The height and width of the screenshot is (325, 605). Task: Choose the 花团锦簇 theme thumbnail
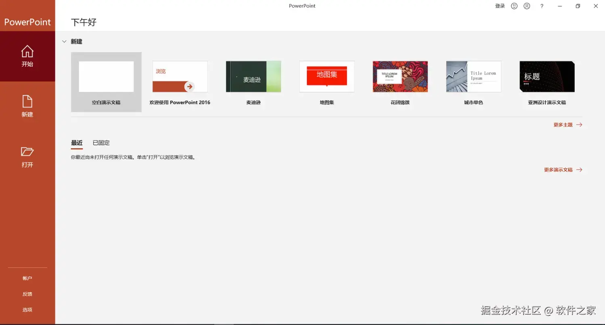point(400,77)
